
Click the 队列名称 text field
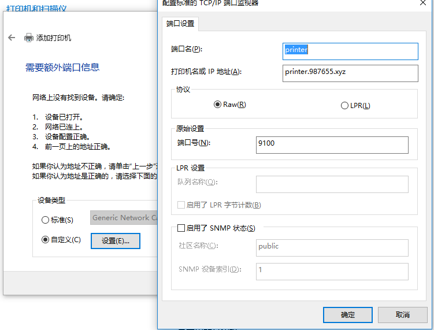pyautogui.click(x=332, y=184)
